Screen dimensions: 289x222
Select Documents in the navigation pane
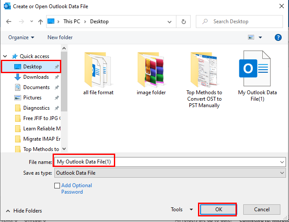[x=36, y=87]
